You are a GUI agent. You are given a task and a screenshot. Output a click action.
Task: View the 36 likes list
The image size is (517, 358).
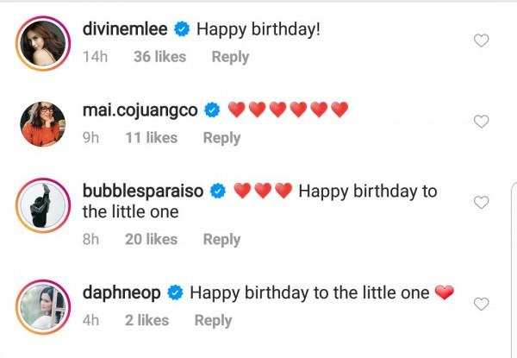160,57
